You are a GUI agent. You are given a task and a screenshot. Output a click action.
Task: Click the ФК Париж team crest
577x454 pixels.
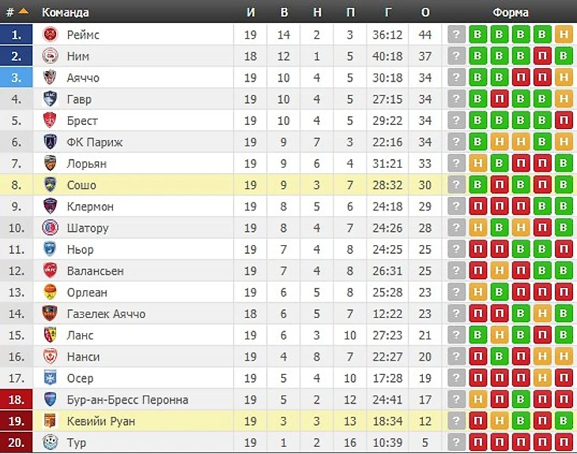pyautogui.click(x=50, y=142)
